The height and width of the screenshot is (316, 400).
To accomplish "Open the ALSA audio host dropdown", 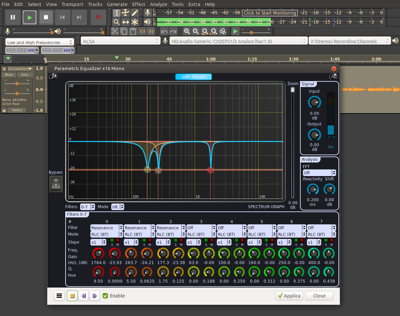I will pos(121,41).
